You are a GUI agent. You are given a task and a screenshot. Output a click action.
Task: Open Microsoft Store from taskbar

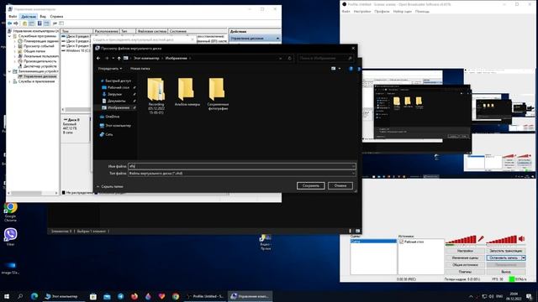tap(93, 296)
